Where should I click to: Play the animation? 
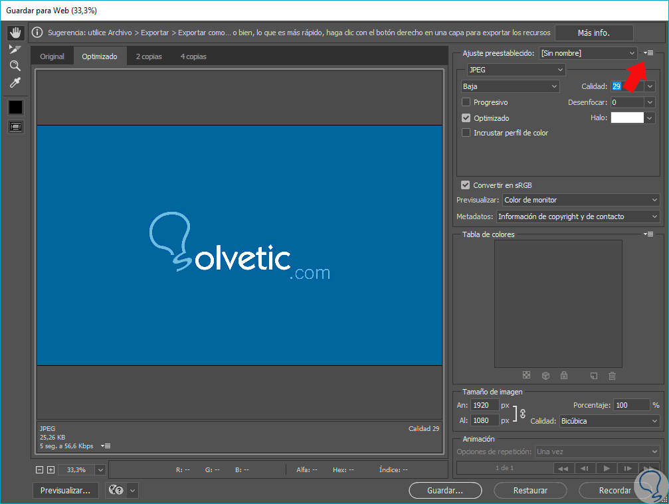(607, 469)
